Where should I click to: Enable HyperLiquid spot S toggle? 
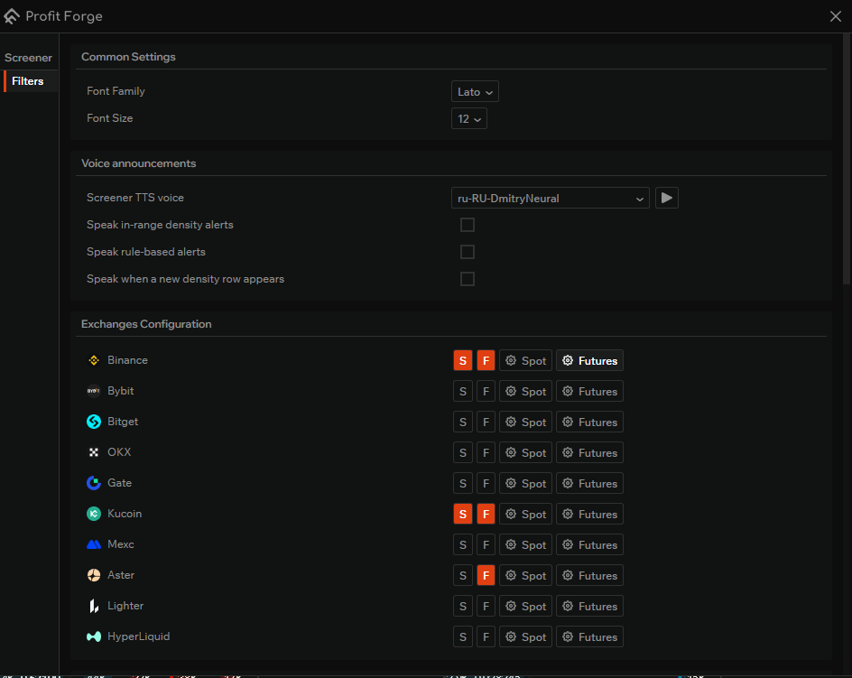[463, 637]
